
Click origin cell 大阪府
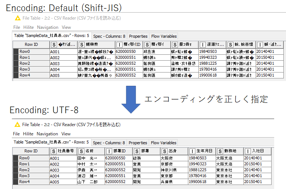click(x=174, y=158)
